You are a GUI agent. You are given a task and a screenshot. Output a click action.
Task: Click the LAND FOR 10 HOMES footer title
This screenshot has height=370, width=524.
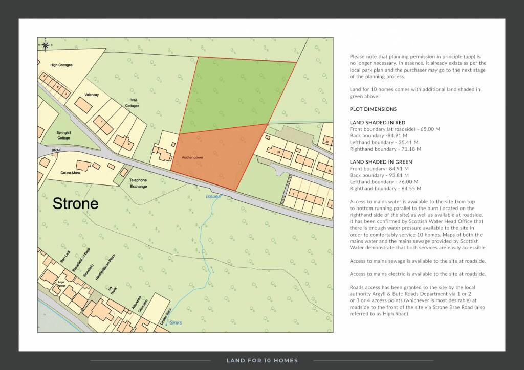pos(262,361)
